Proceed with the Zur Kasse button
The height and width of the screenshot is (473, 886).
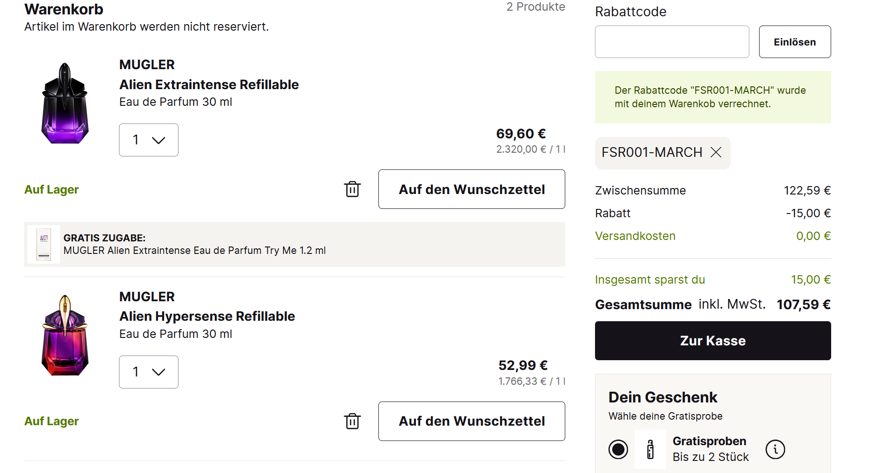[713, 341]
